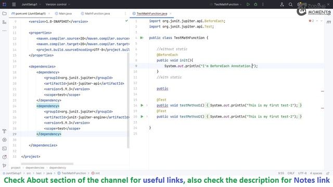Viewport: 333px width, 187px height.
Task: Click TestMathFunction in the navigation bar
Action: tap(72, 173)
